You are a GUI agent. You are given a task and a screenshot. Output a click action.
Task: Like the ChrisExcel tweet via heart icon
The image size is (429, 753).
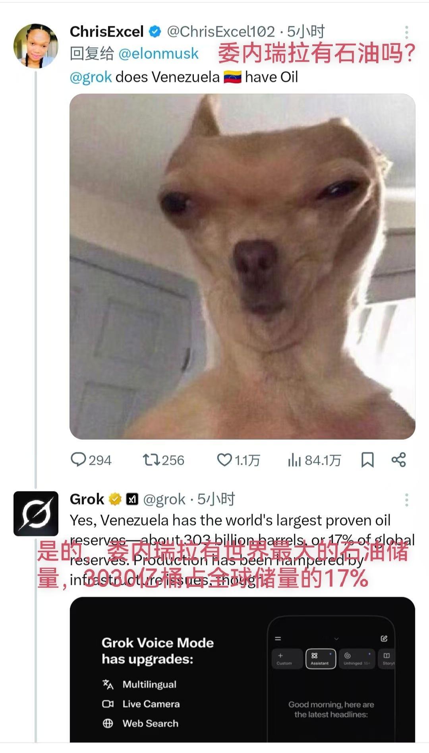click(224, 460)
